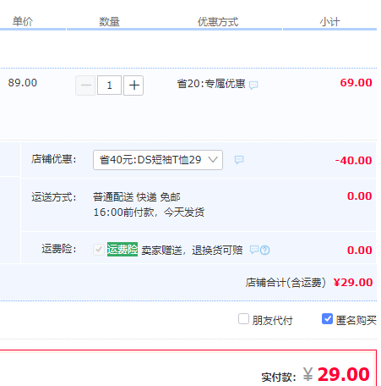The height and width of the screenshot is (386, 381).
Task: Click the quantity input field showing 1
Action: coord(109,85)
